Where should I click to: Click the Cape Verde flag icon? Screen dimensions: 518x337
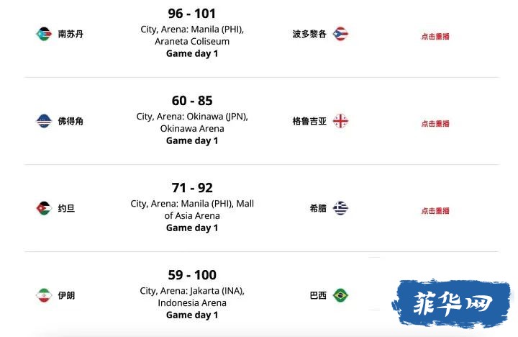[44, 121]
